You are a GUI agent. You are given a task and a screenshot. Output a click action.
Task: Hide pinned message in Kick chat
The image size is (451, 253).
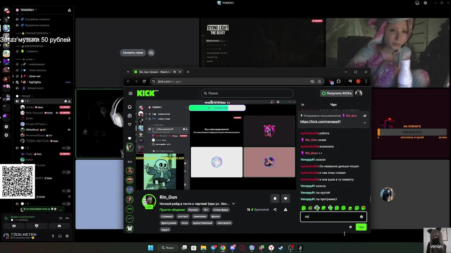(x=365, y=116)
